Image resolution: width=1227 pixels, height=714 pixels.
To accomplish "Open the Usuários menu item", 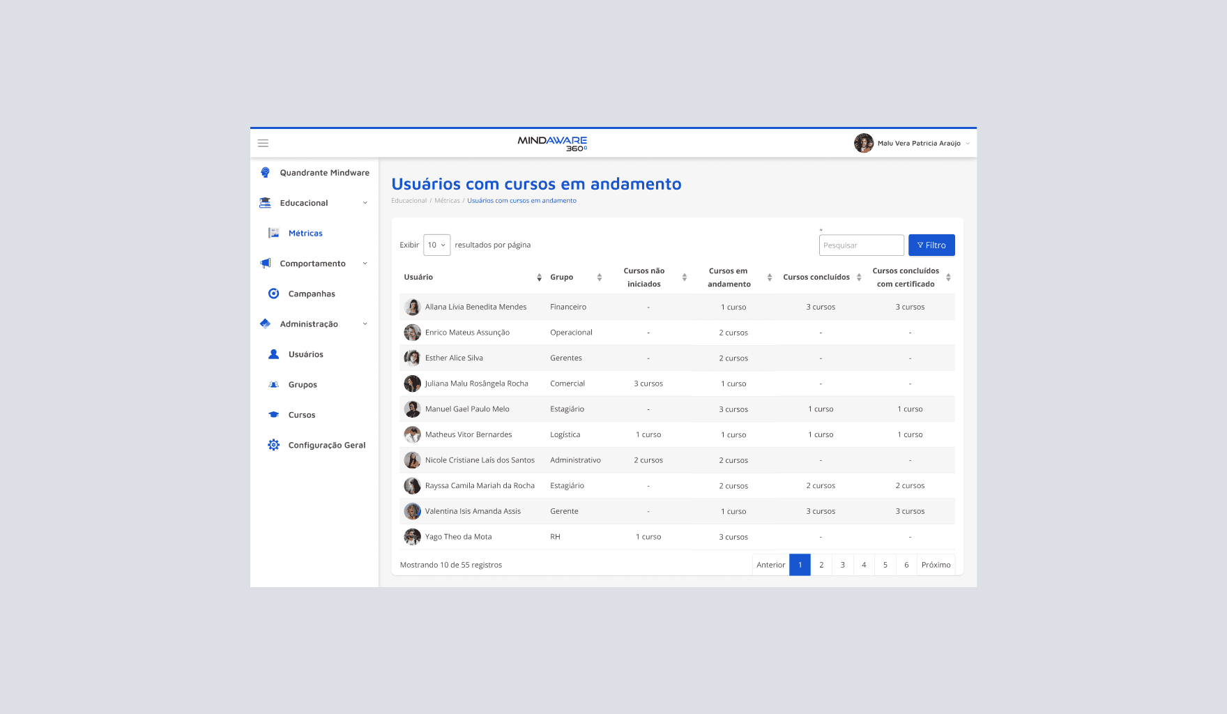I will coord(306,354).
